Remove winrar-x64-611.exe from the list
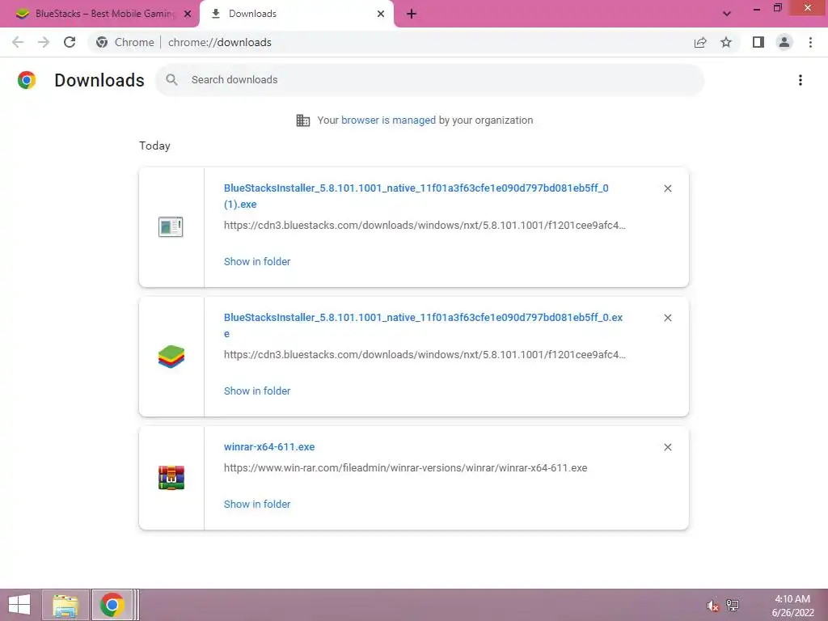The height and width of the screenshot is (621, 828). 667,447
